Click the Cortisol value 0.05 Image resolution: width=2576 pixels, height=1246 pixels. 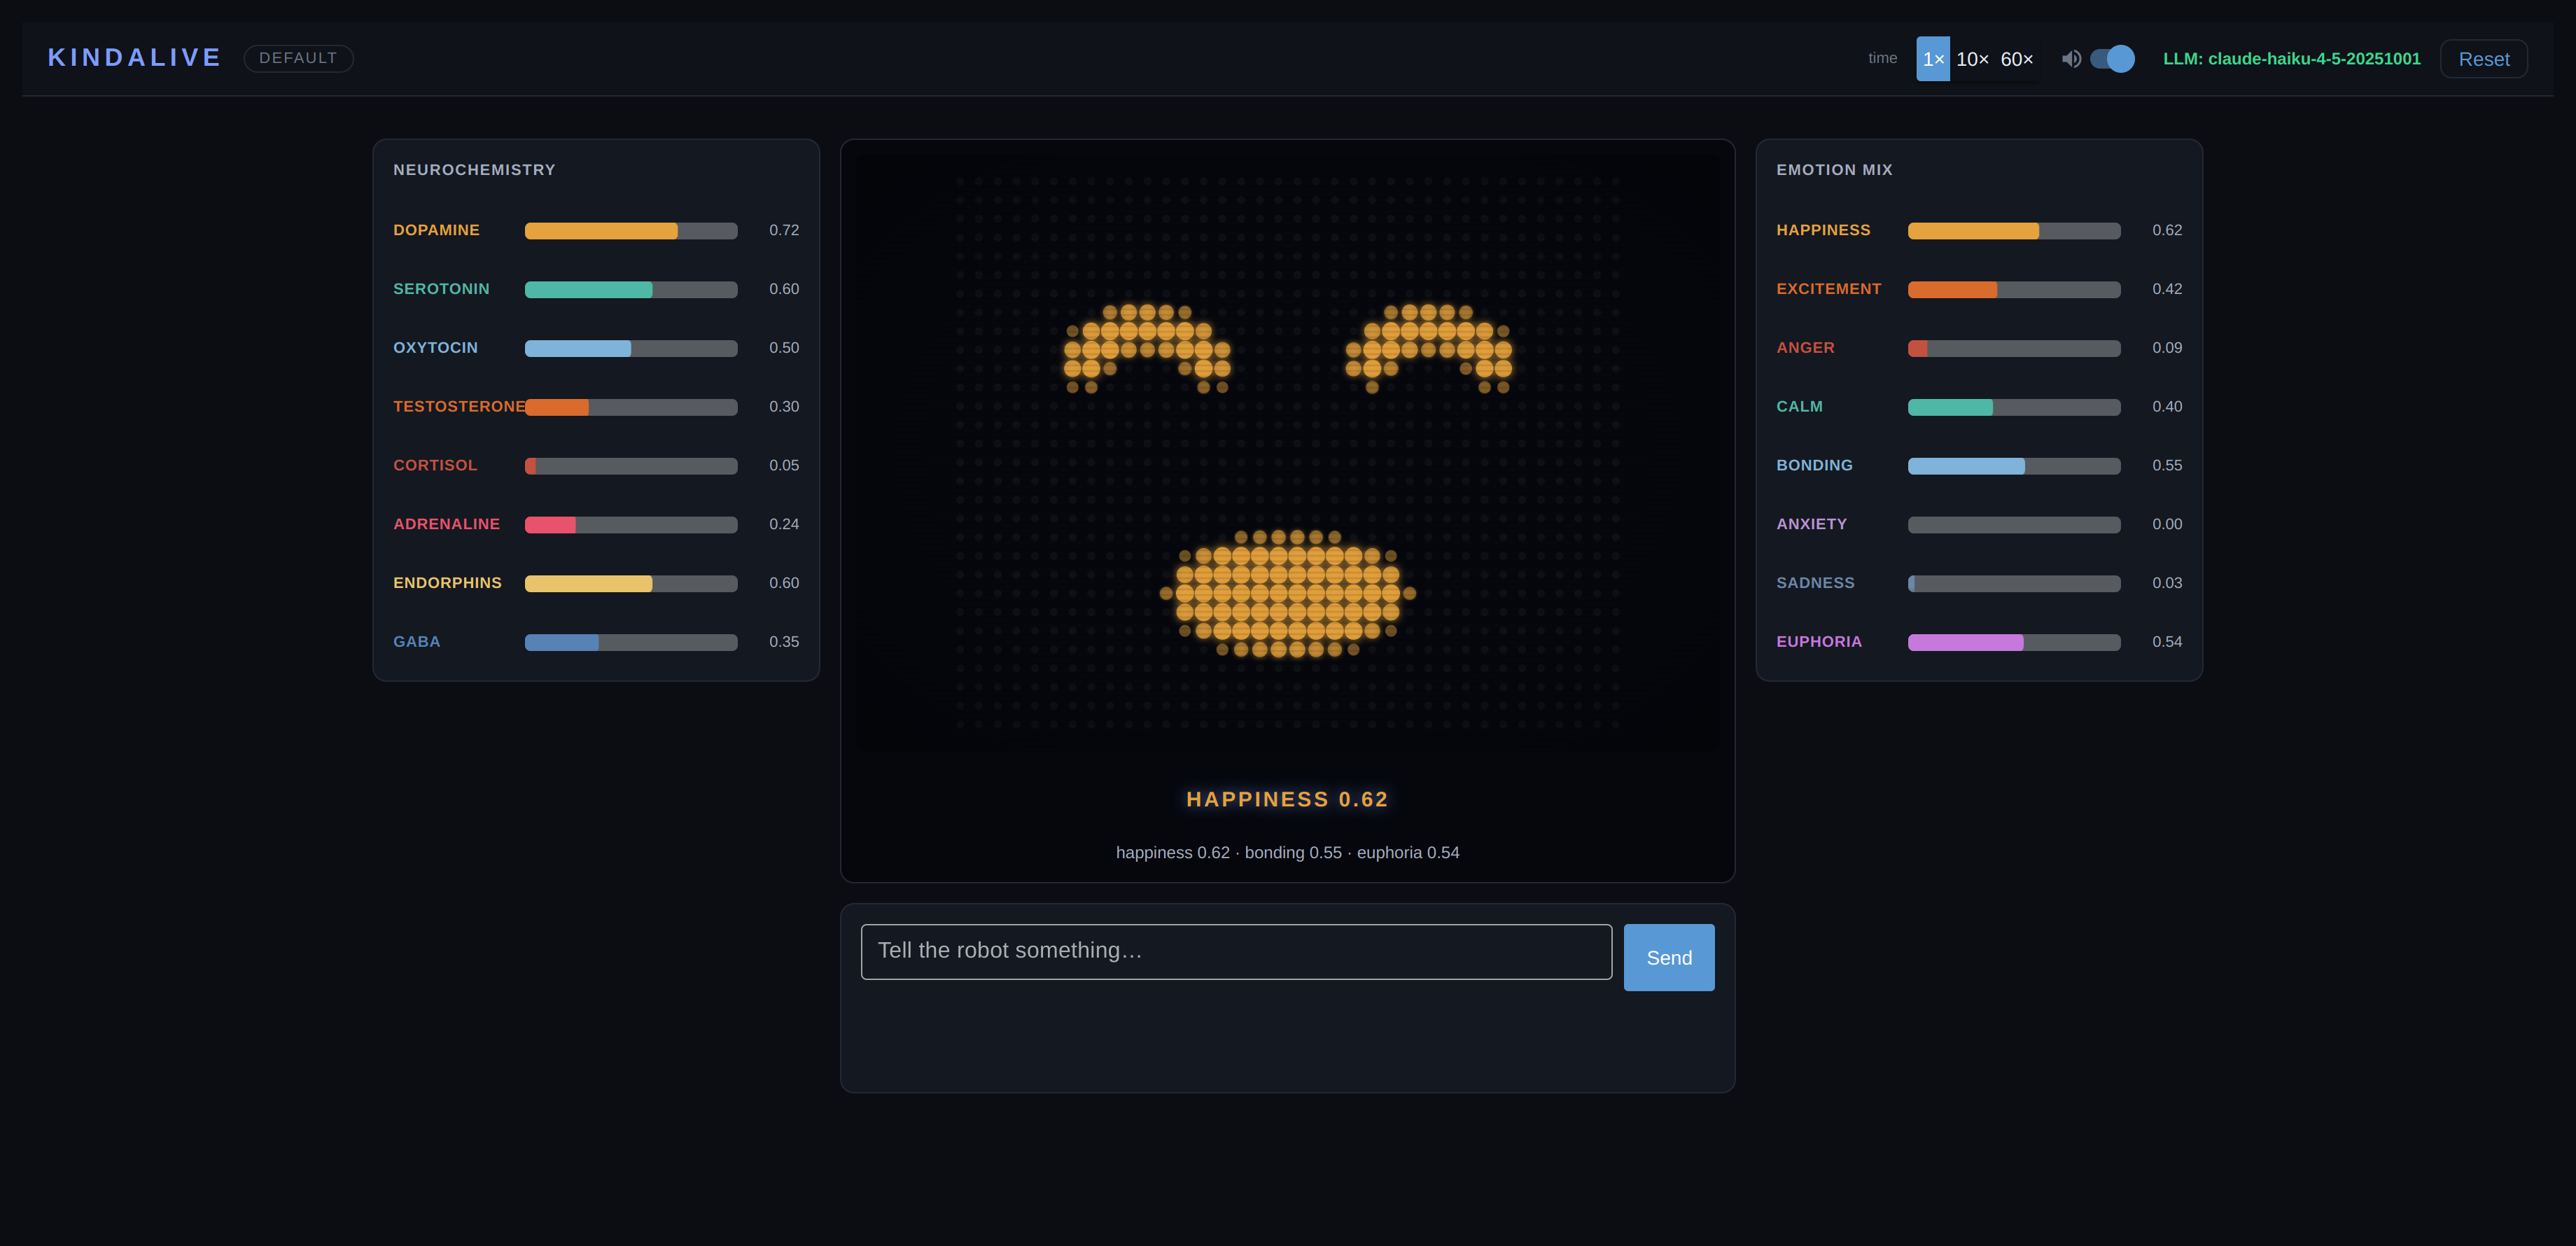(x=784, y=466)
